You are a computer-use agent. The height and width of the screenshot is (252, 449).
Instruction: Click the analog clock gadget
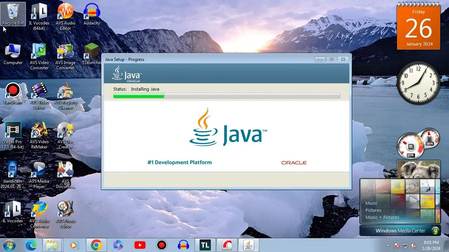tap(418, 83)
